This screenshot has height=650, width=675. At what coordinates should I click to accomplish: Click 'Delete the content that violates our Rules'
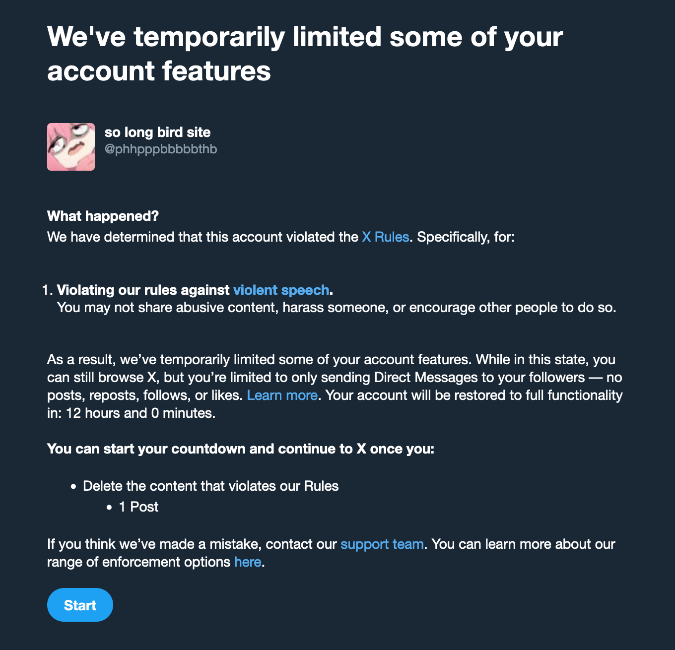pos(211,486)
